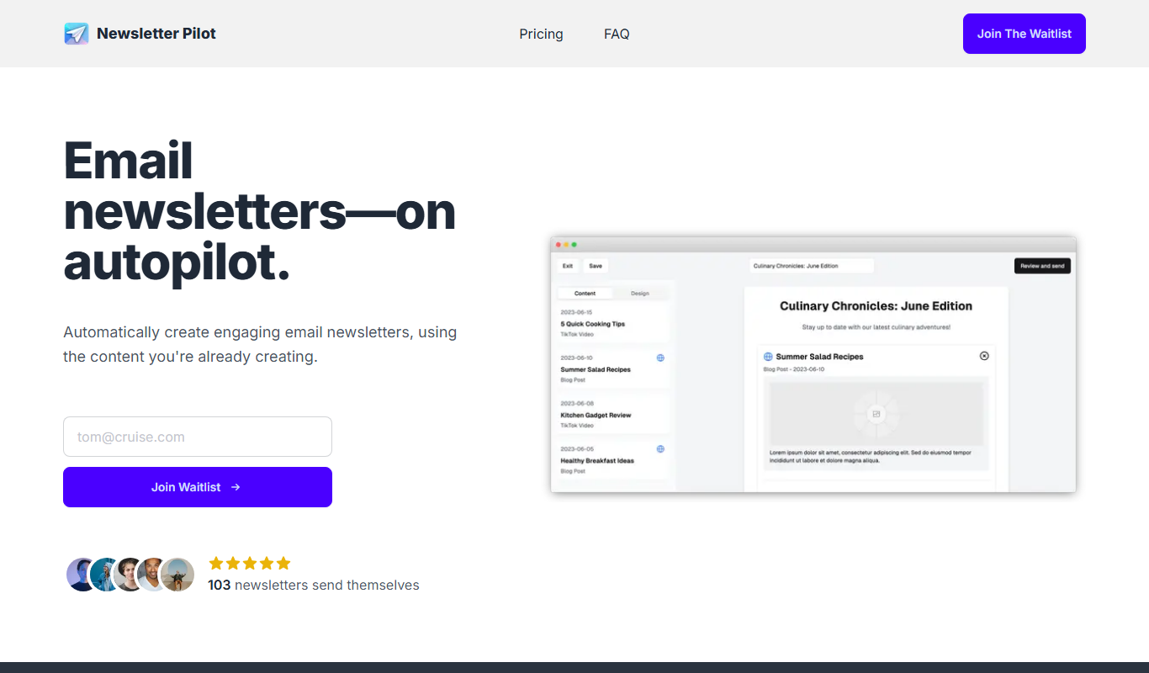Click the Newsletter Pilot brand name

(156, 34)
